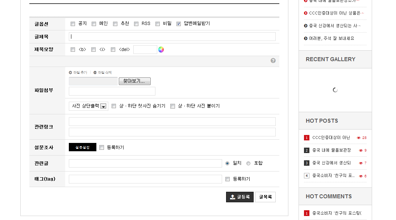This screenshot has height=220, width=396.
Task: Click the HOT POSTS heading
Action: 322,121
